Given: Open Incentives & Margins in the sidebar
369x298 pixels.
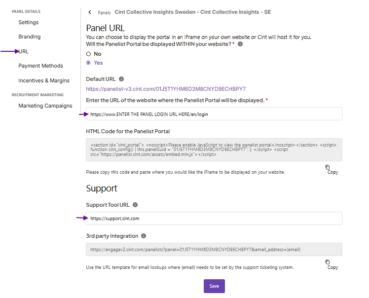Looking at the screenshot, I should click(x=44, y=80).
